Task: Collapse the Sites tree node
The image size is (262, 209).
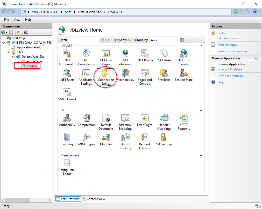Action: (8, 52)
